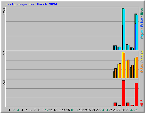Click day 2 on the x-axis
Viewport: 145px width, 113px height.
[x=14, y=110]
